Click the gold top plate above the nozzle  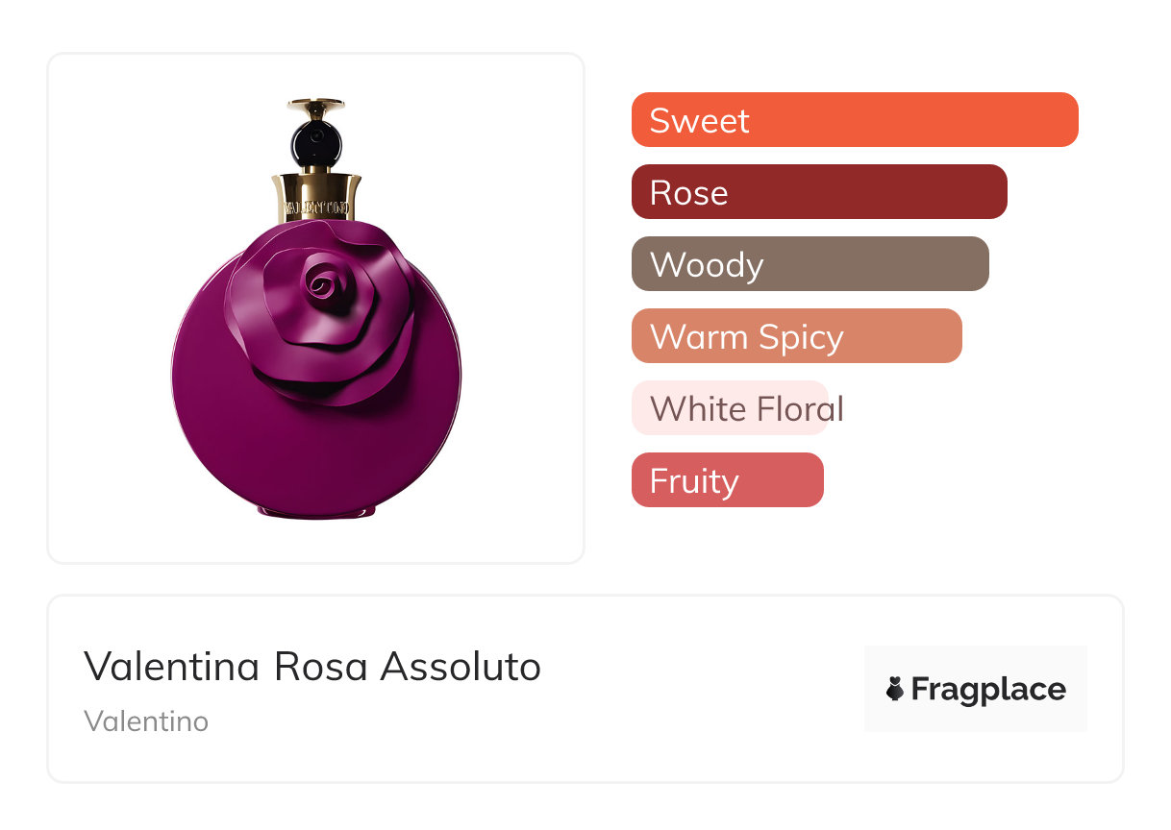coord(315,102)
